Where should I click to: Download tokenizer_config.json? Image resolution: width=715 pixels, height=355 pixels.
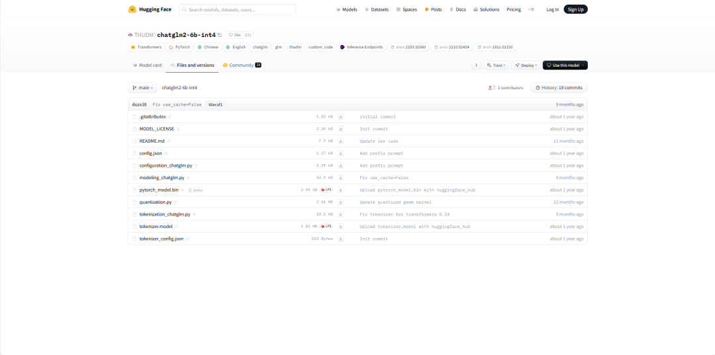(341, 239)
